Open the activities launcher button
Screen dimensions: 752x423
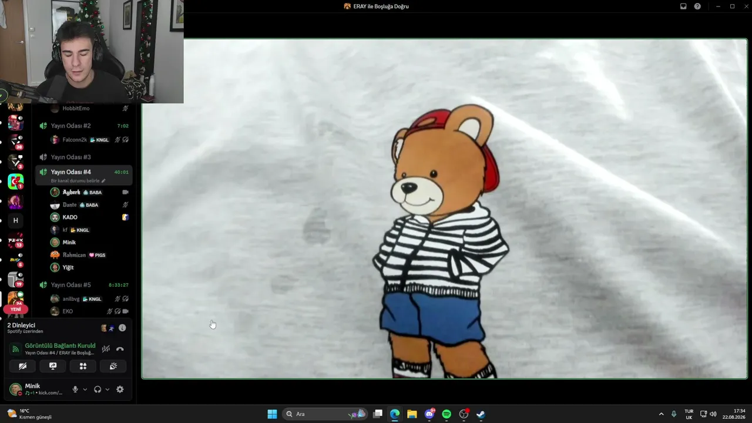(x=83, y=366)
